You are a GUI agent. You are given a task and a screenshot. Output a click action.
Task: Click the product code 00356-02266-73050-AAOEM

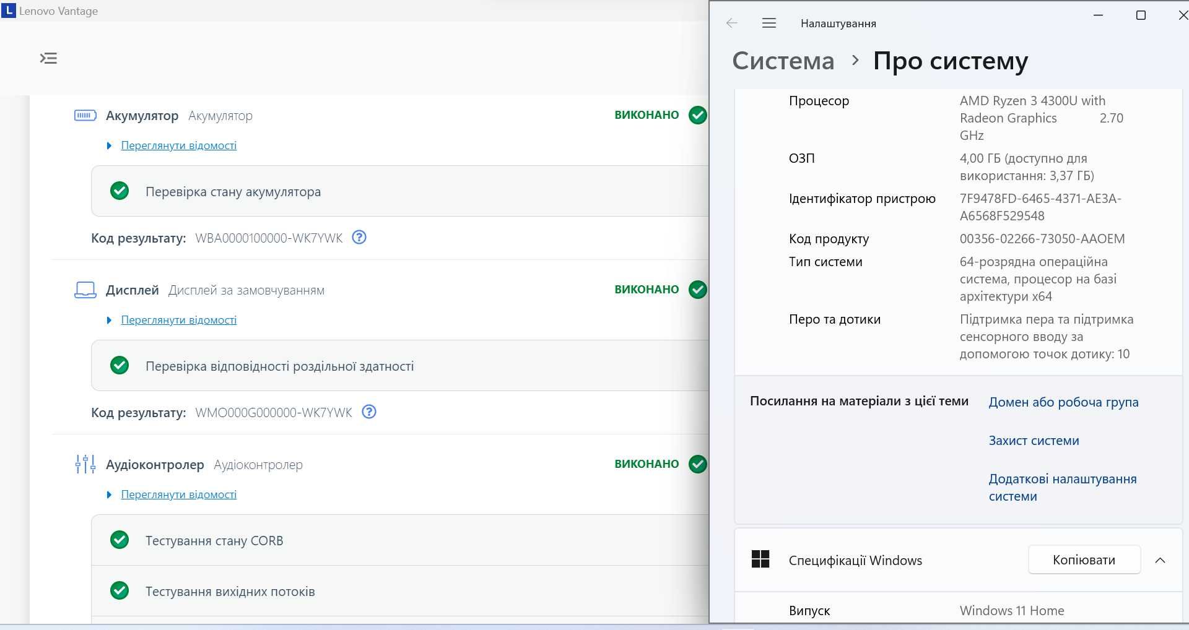coord(1042,239)
